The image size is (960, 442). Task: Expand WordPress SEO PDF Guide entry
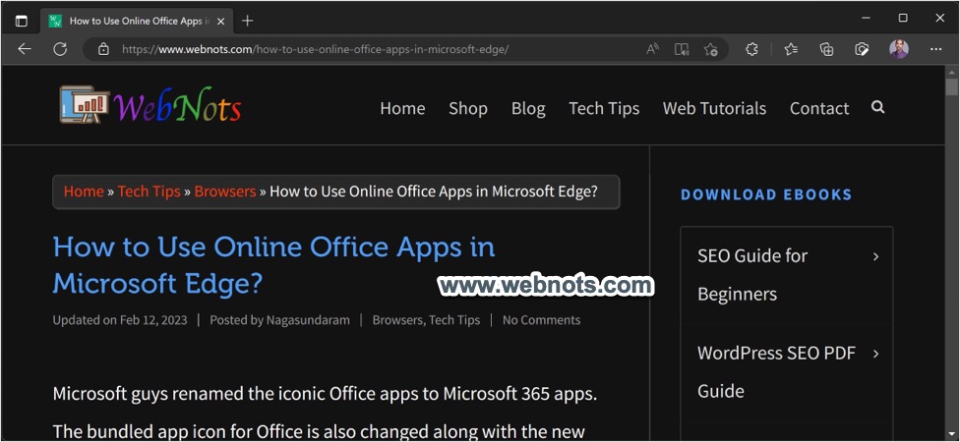point(875,354)
